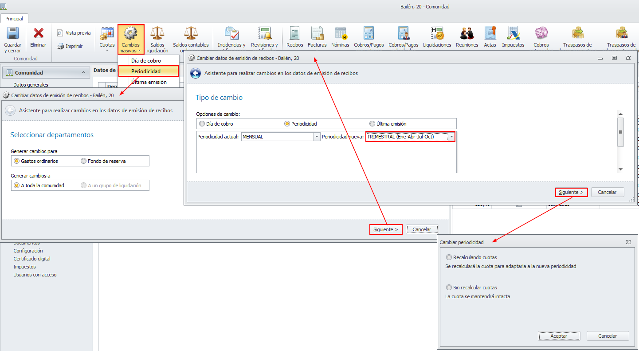
Task: Expand the Cambios masivos dropdown arrow
Action: (139, 51)
